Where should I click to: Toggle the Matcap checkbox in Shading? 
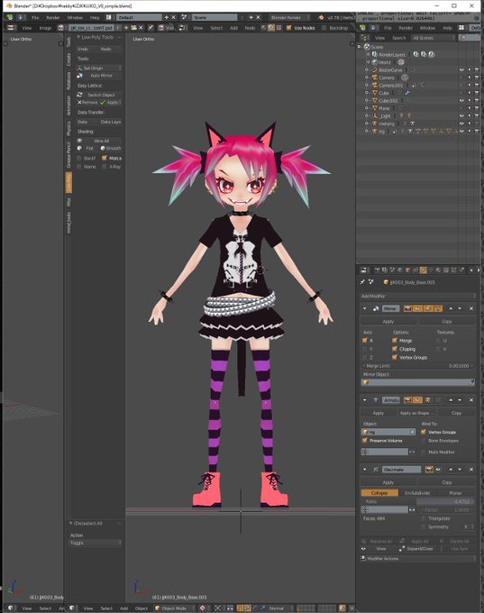(x=105, y=158)
